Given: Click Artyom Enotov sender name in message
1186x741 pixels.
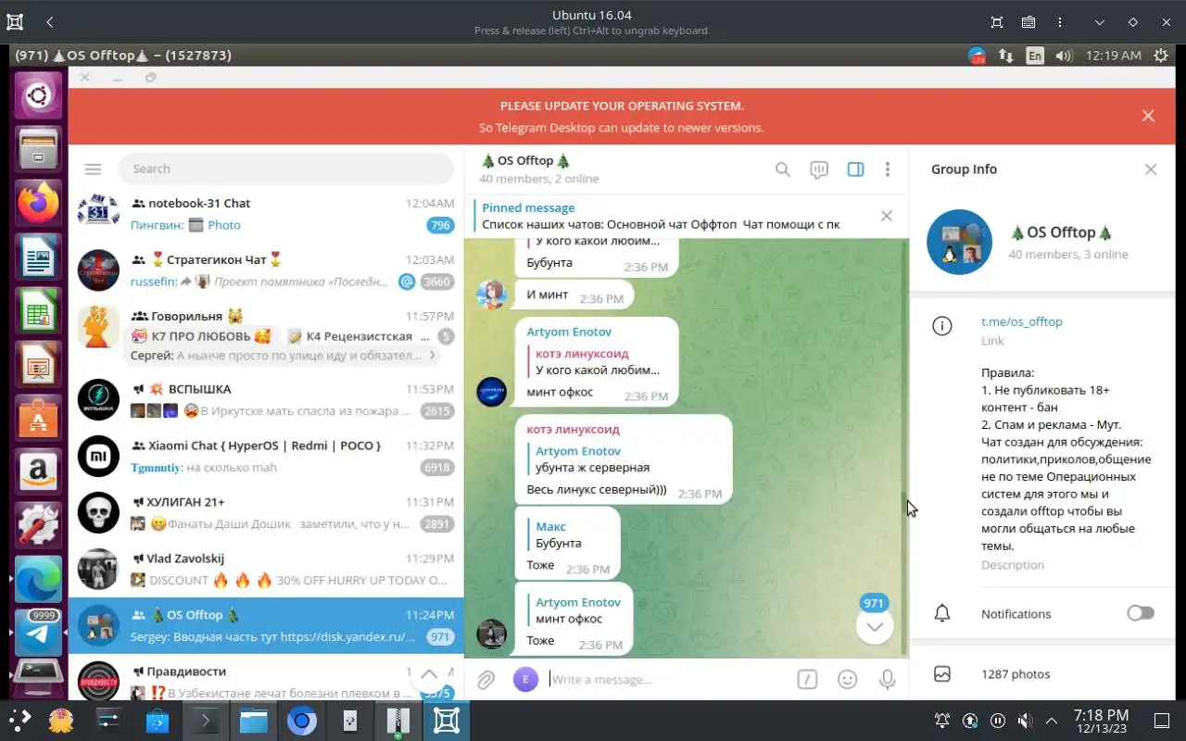Looking at the screenshot, I should pyautogui.click(x=569, y=332).
